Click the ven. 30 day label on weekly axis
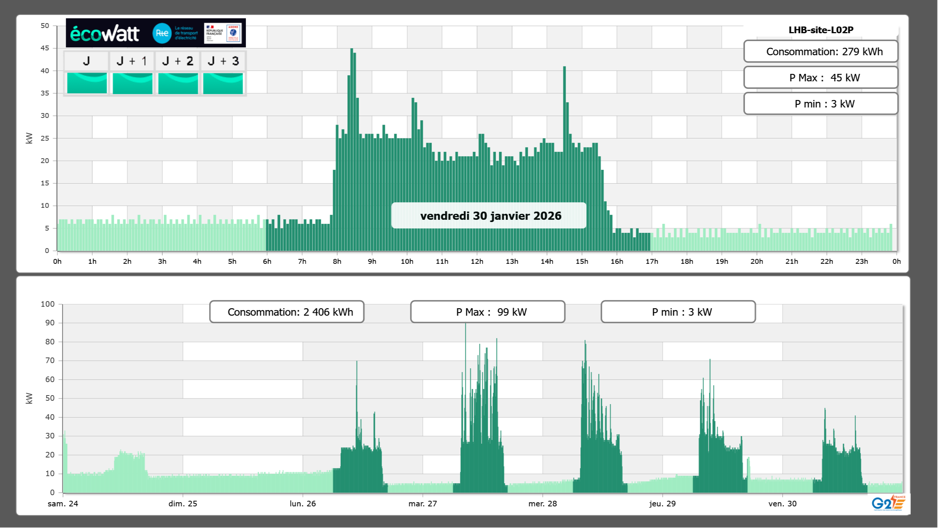Viewport: 938px width, 528px height. 782,503
